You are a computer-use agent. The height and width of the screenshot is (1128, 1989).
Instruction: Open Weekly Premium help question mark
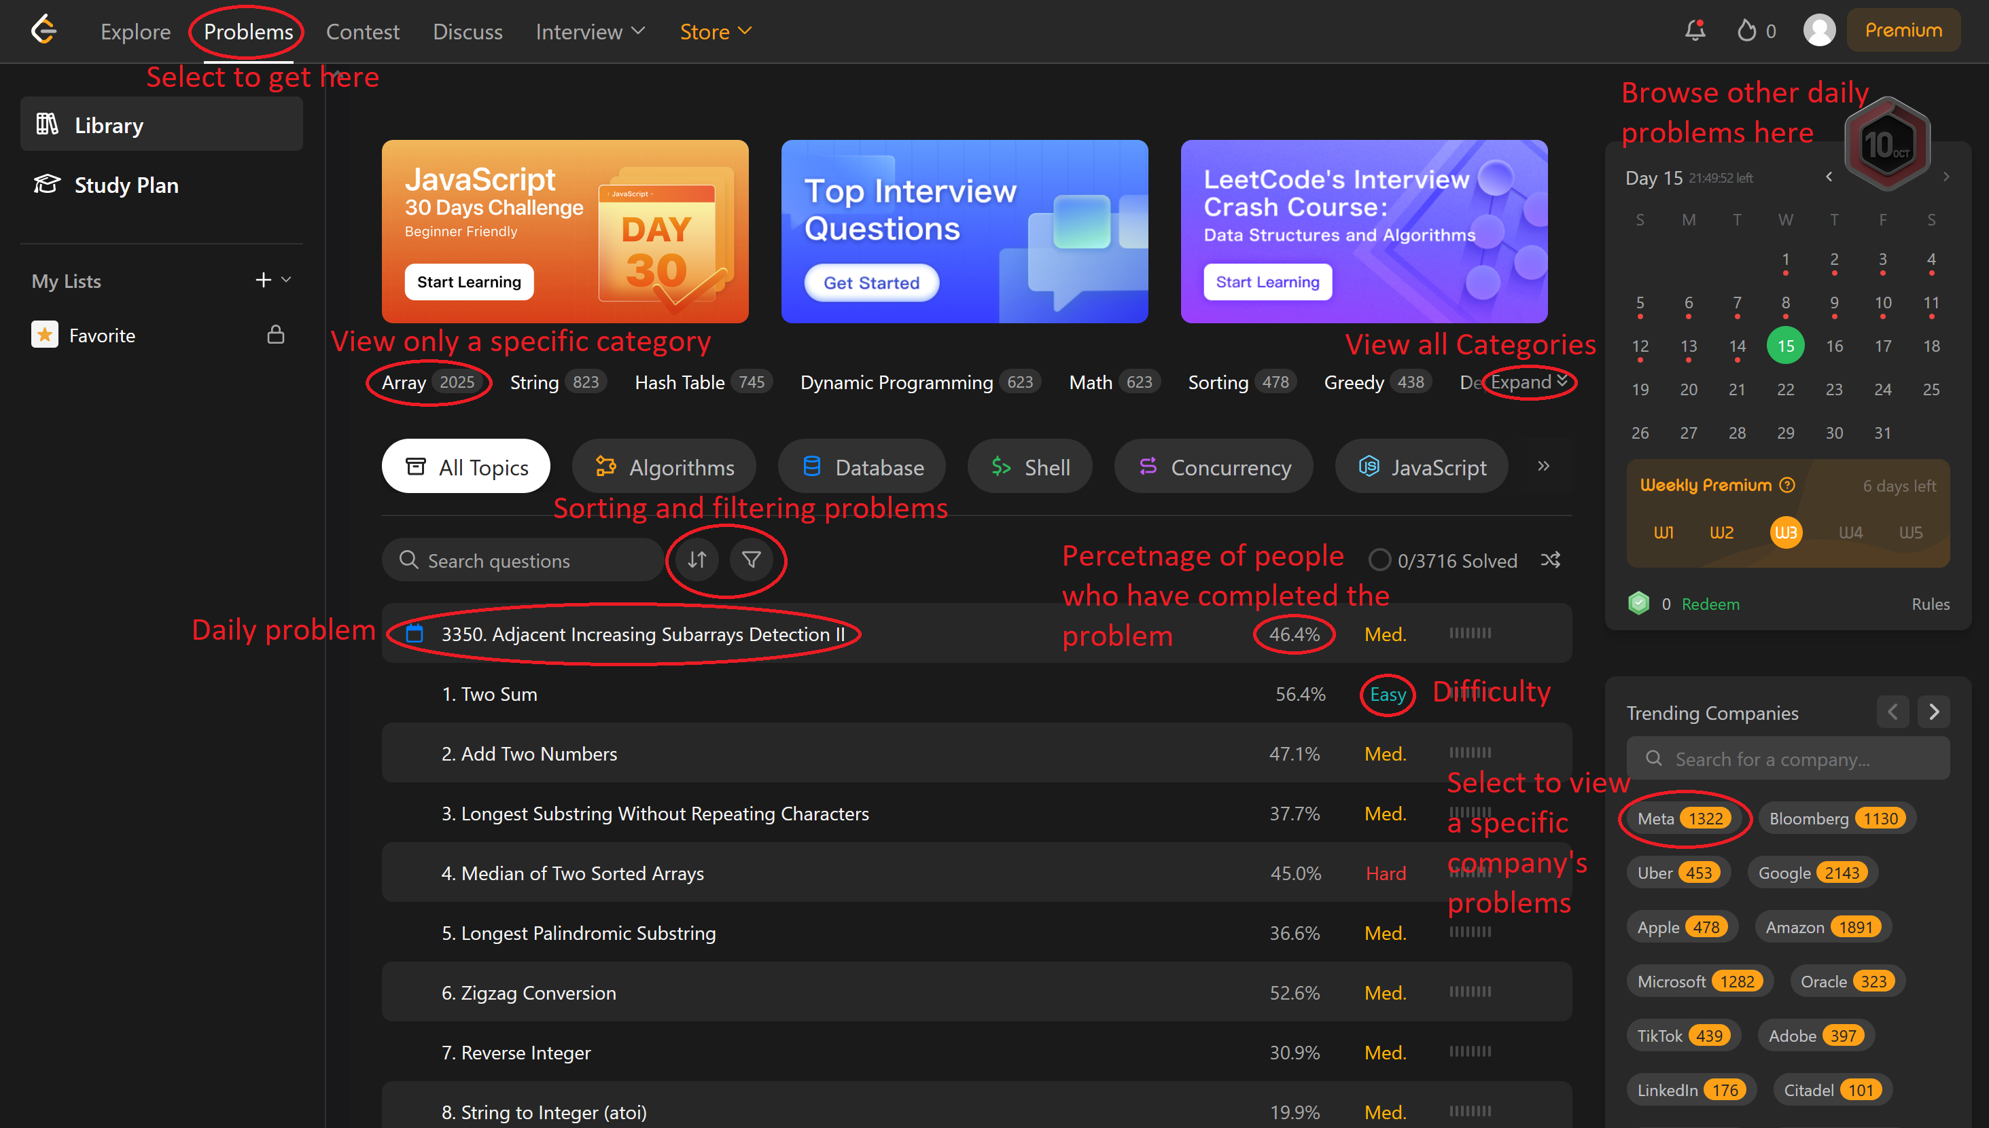pyautogui.click(x=1786, y=485)
